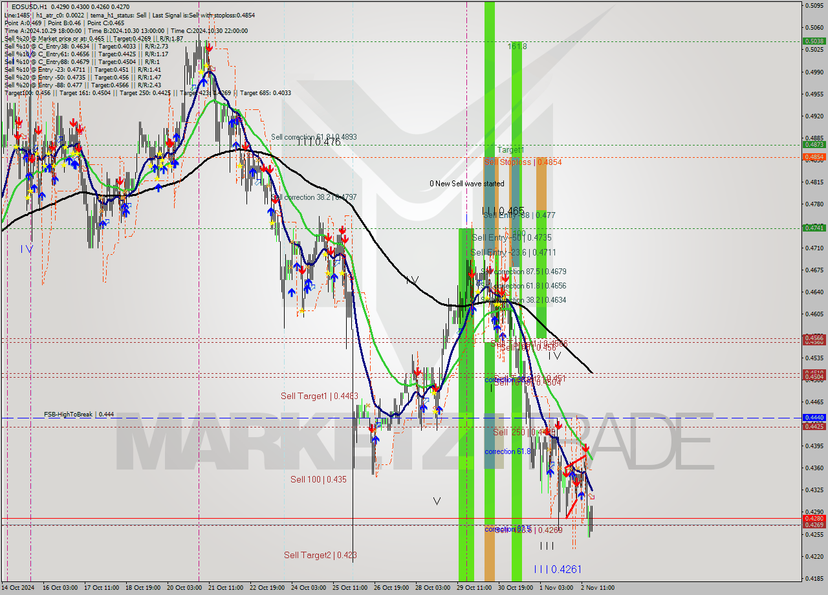The image size is (828, 595).
Task: Select the 'Sell Entry -23.6 | 0.4711' label
Action: coord(513,252)
